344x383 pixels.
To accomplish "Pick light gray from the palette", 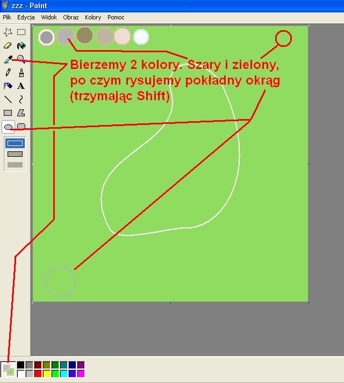I will pyautogui.click(x=29, y=373).
